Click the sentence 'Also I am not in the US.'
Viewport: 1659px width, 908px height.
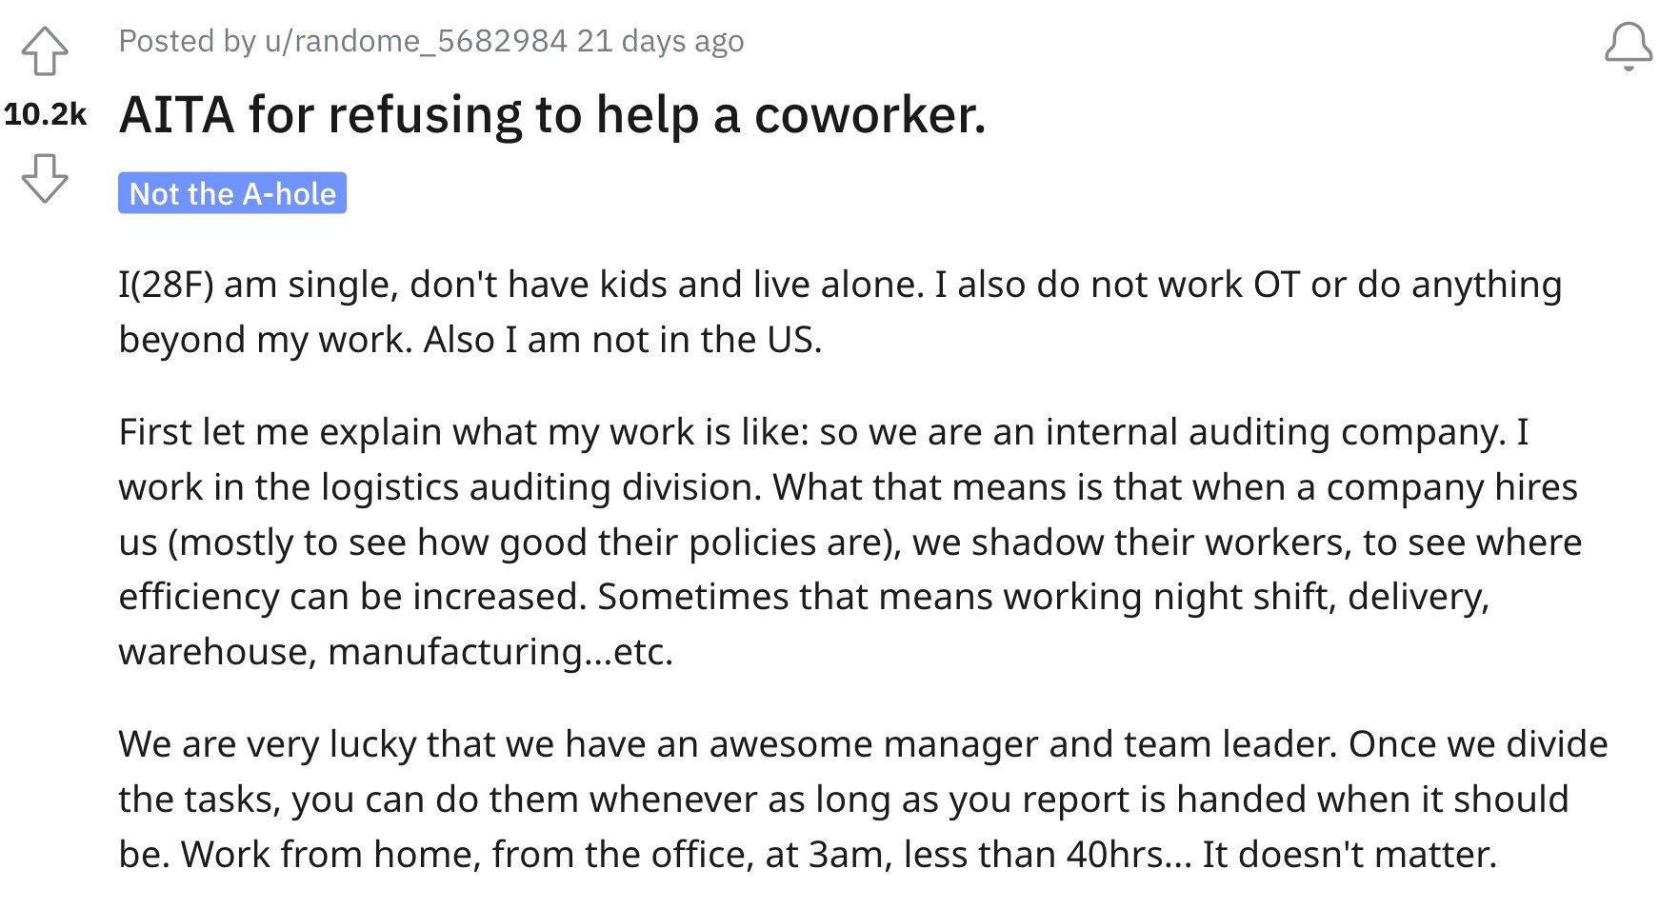point(623,340)
